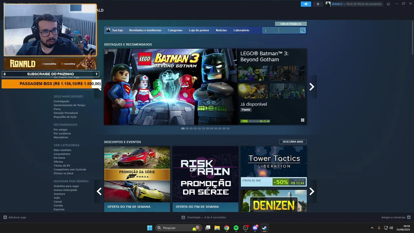
Task: Browse the Corrida genre
Action: tap(58, 205)
